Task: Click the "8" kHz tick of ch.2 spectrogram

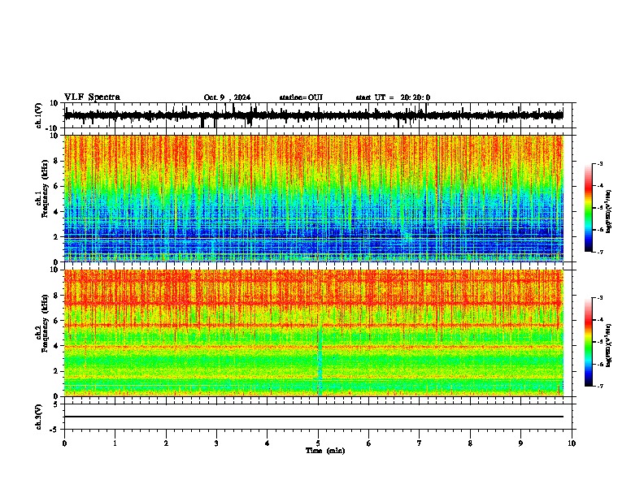Action: (57, 296)
